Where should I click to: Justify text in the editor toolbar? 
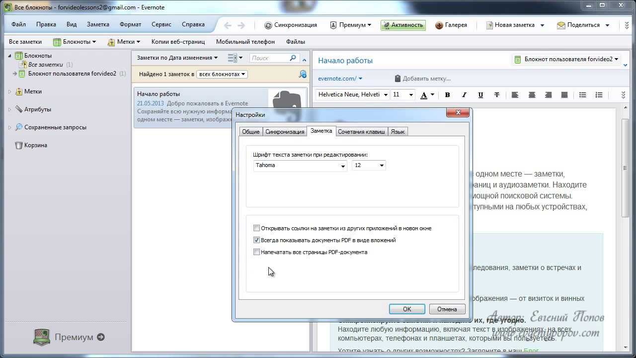coord(564,94)
